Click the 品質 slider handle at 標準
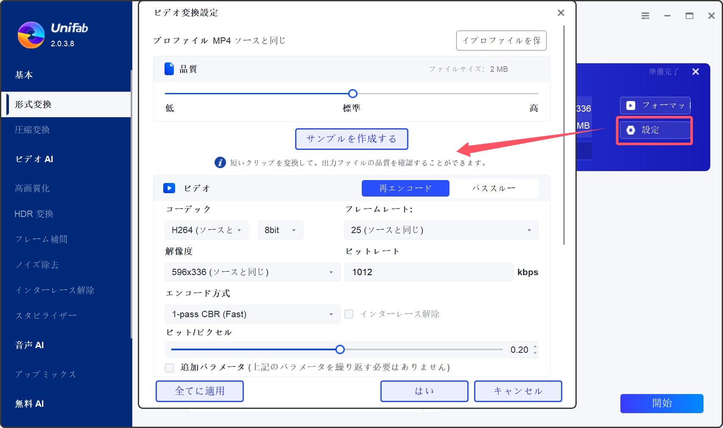This screenshot has height=428, width=723. coord(353,93)
